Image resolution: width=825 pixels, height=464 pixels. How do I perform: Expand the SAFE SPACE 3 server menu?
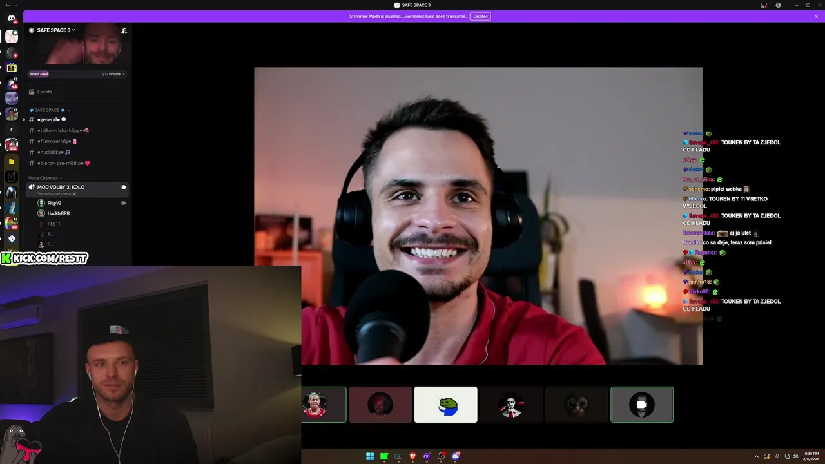55,30
